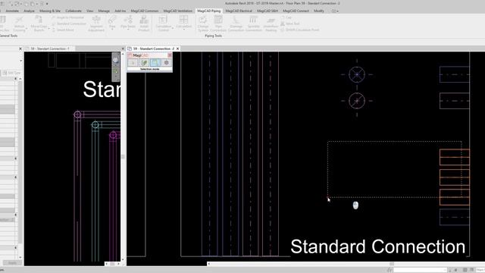485x273 pixels.
Task: Select the MagiCAD Piping tab
Action: [209, 11]
